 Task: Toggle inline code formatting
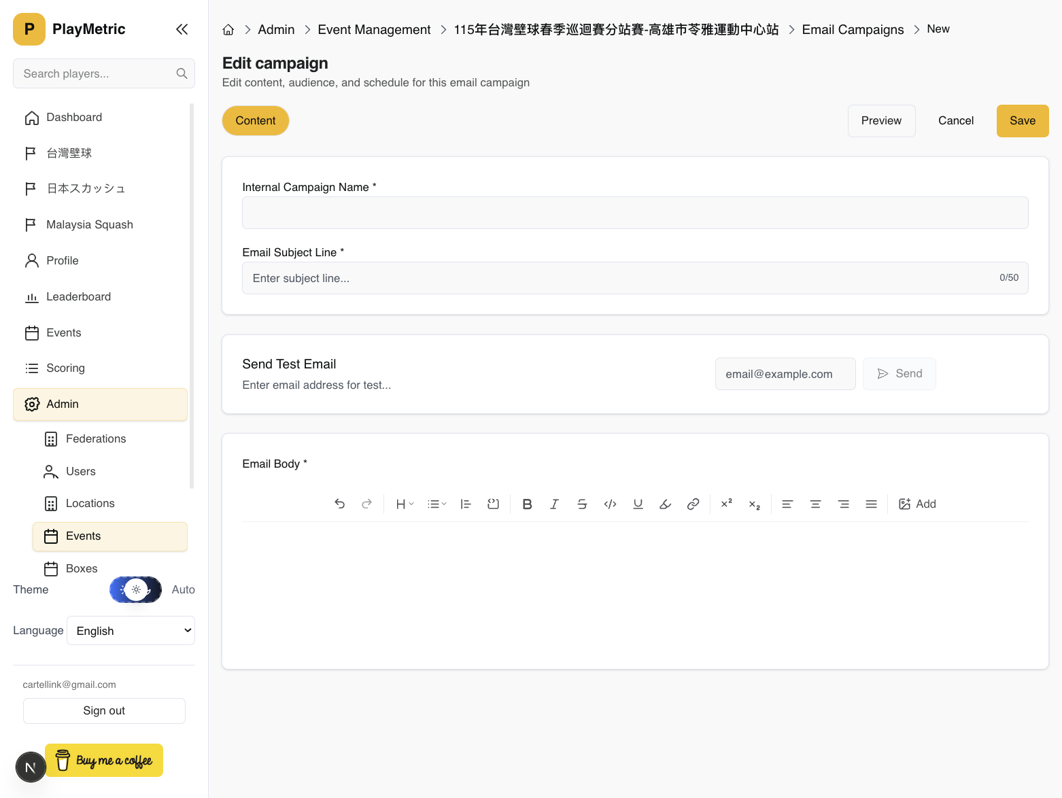[610, 504]
